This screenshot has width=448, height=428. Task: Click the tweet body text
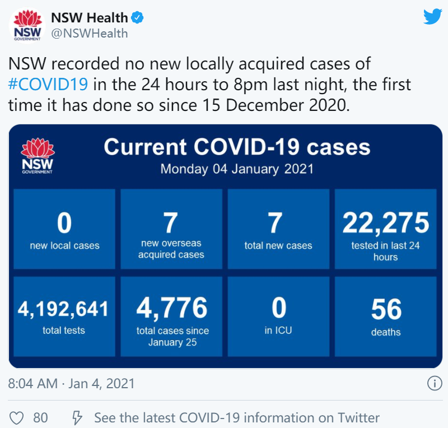pyautogui.click(x=209, y=85)
